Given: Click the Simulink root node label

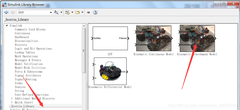Looking at the screenshot, I should (x=16, y=26).
